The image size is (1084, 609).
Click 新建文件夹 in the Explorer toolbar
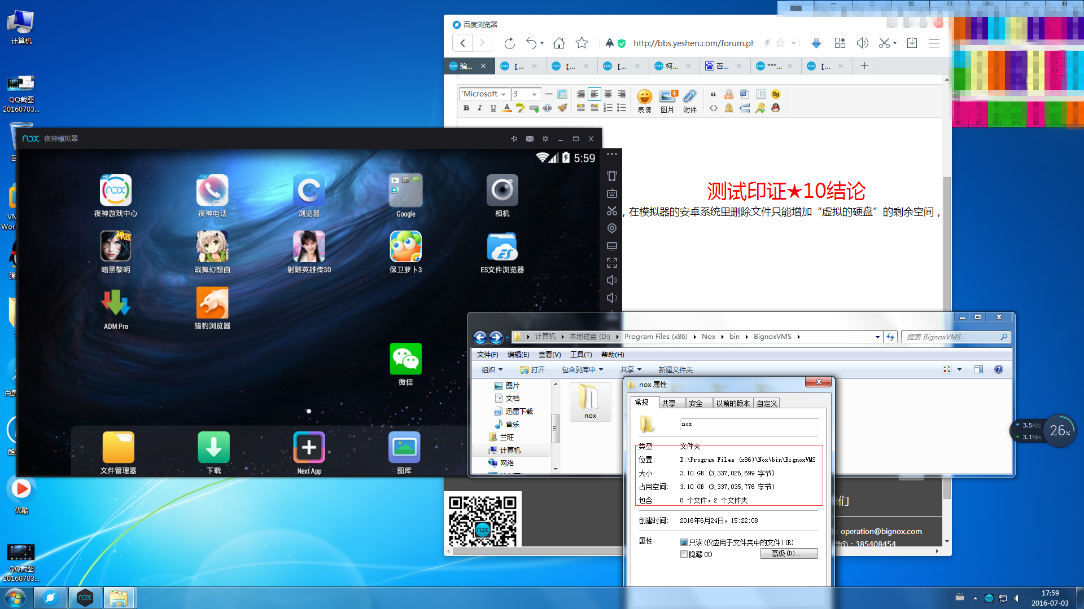coord(675,369)
